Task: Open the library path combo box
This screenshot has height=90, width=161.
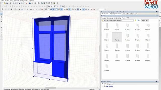Action: tap(118, 20)
